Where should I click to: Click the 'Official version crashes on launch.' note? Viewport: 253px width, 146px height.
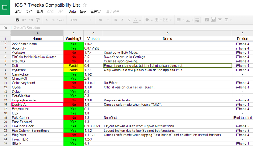pos(167,87)
